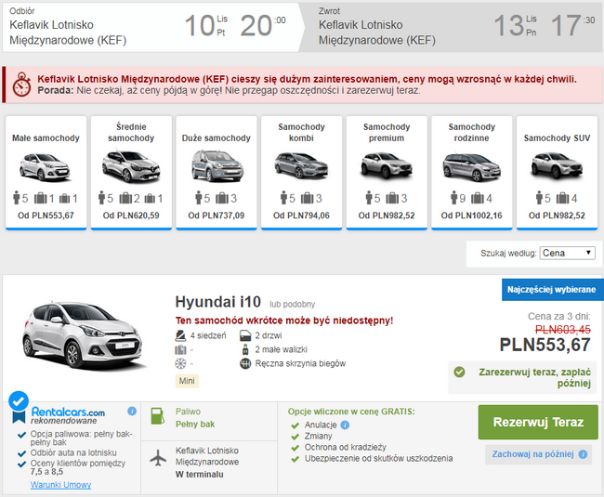Open return date 13 Lis selector
The width and height of the screenshot is (604, 497).
click(x=515, y=26)
